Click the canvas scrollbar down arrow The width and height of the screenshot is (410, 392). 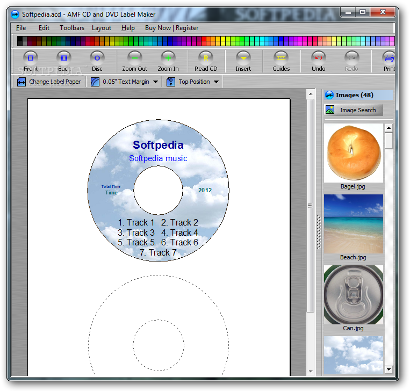click(x=311, y=372)
